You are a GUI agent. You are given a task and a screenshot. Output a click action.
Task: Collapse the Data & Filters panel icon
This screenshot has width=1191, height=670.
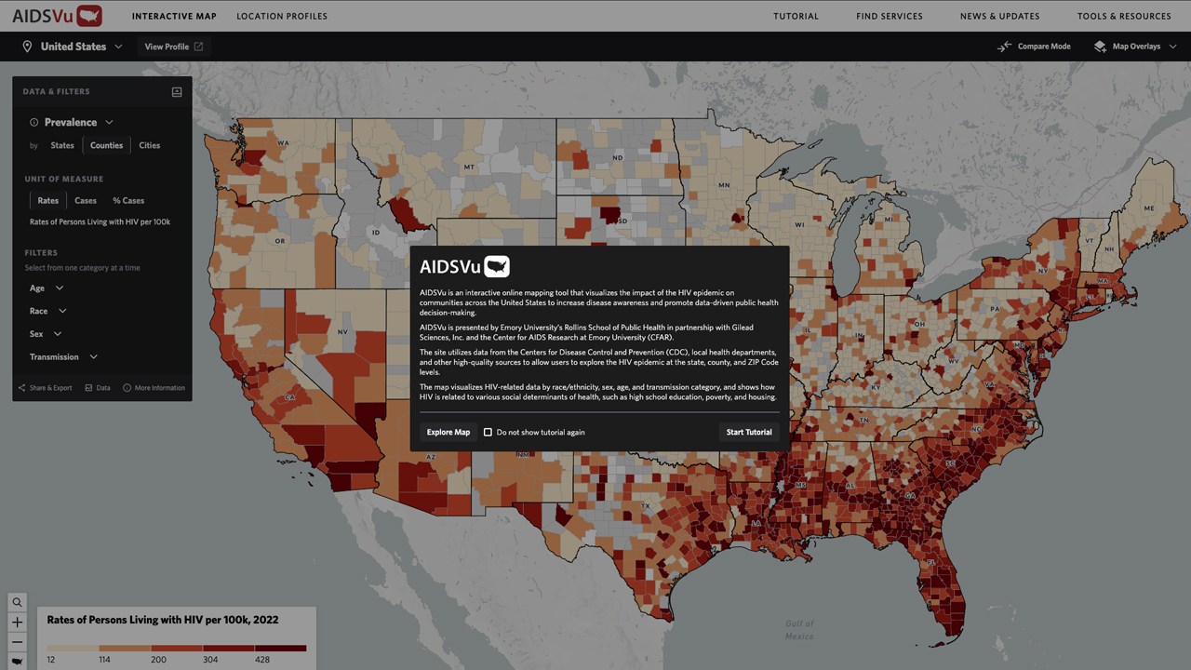tap(177, 92)
